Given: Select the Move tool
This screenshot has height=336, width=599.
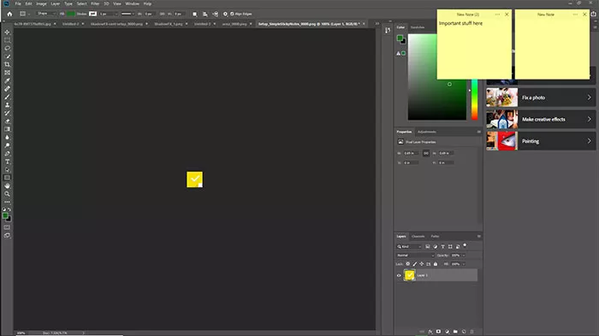Looking at the screenshot, I should tap(7, 32).
